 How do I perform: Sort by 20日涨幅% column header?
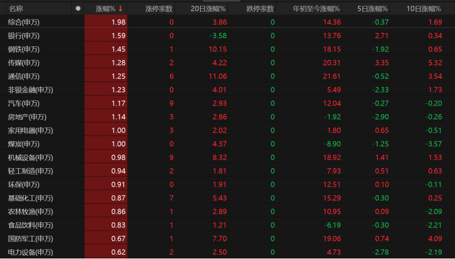coord(208,9)
